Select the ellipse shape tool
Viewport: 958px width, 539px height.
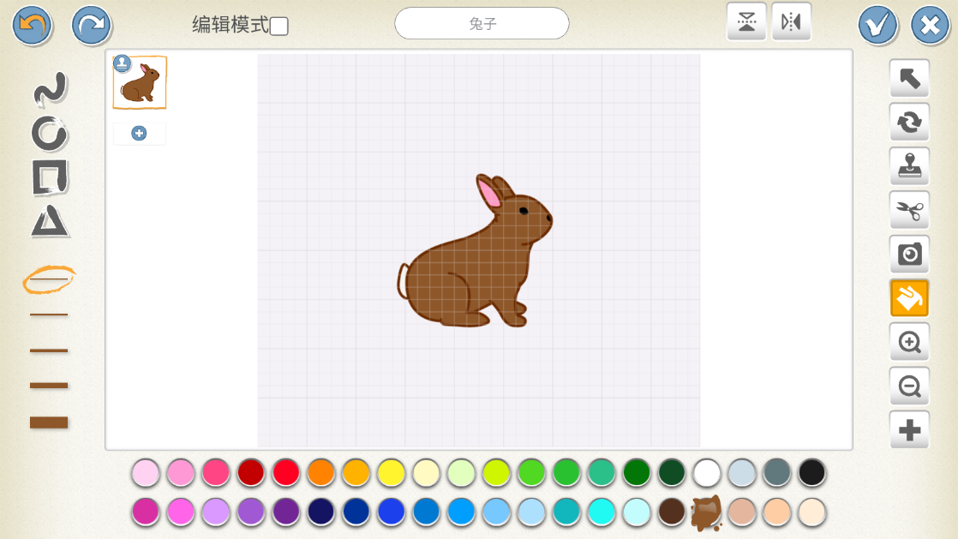tap(50, 133)
